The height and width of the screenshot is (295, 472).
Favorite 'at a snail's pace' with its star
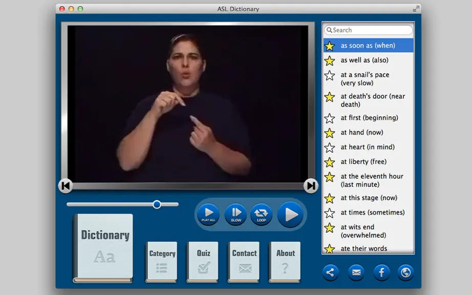coord(330,76)
